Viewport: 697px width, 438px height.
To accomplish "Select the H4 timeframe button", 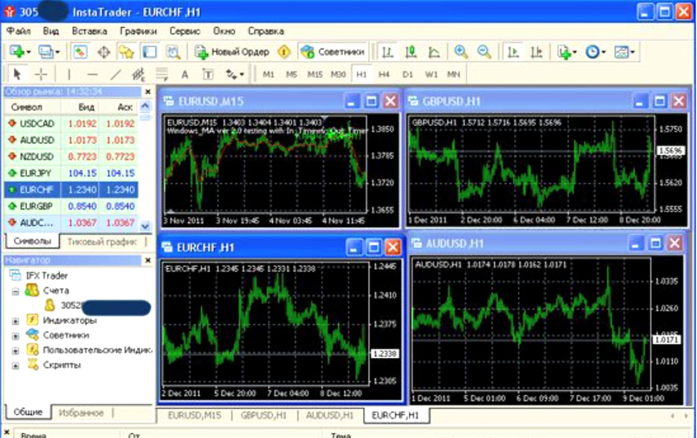I will click(x=384, y=74).
